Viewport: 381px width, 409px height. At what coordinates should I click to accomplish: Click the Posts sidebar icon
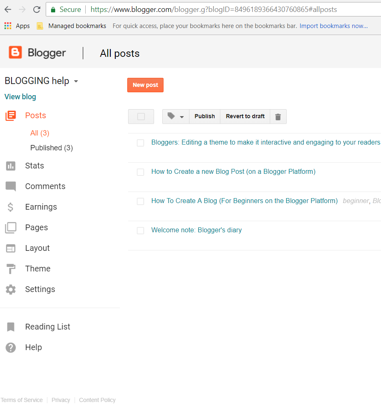point(11,116)
